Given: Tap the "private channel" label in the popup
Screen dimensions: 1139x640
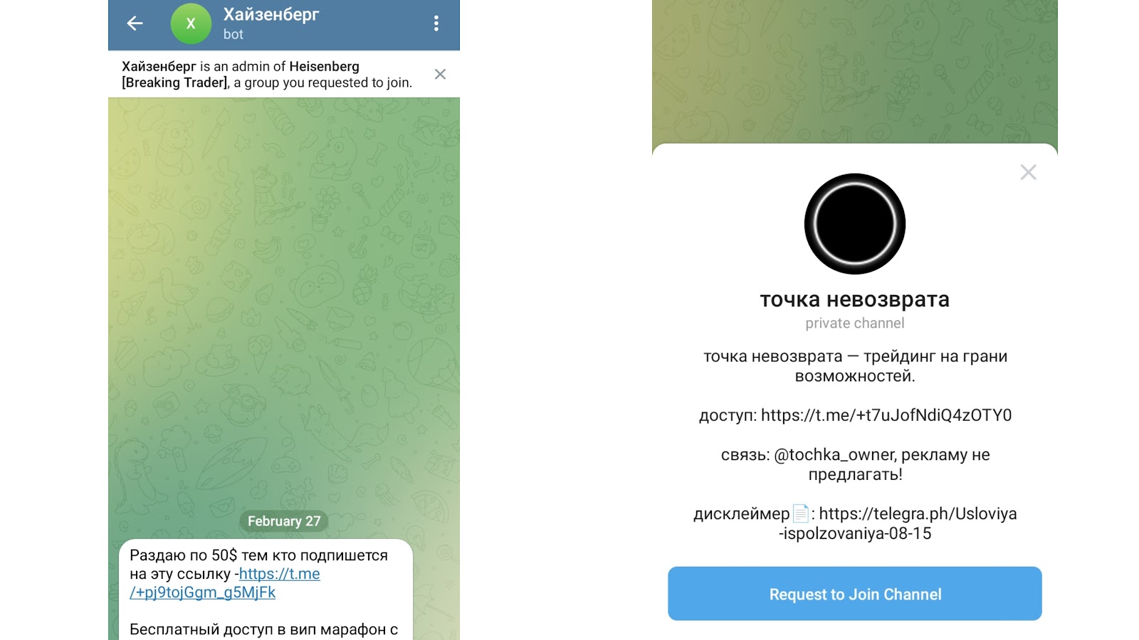Looking at the screenshot, I should pyautogui.click(x=855, y=323).
